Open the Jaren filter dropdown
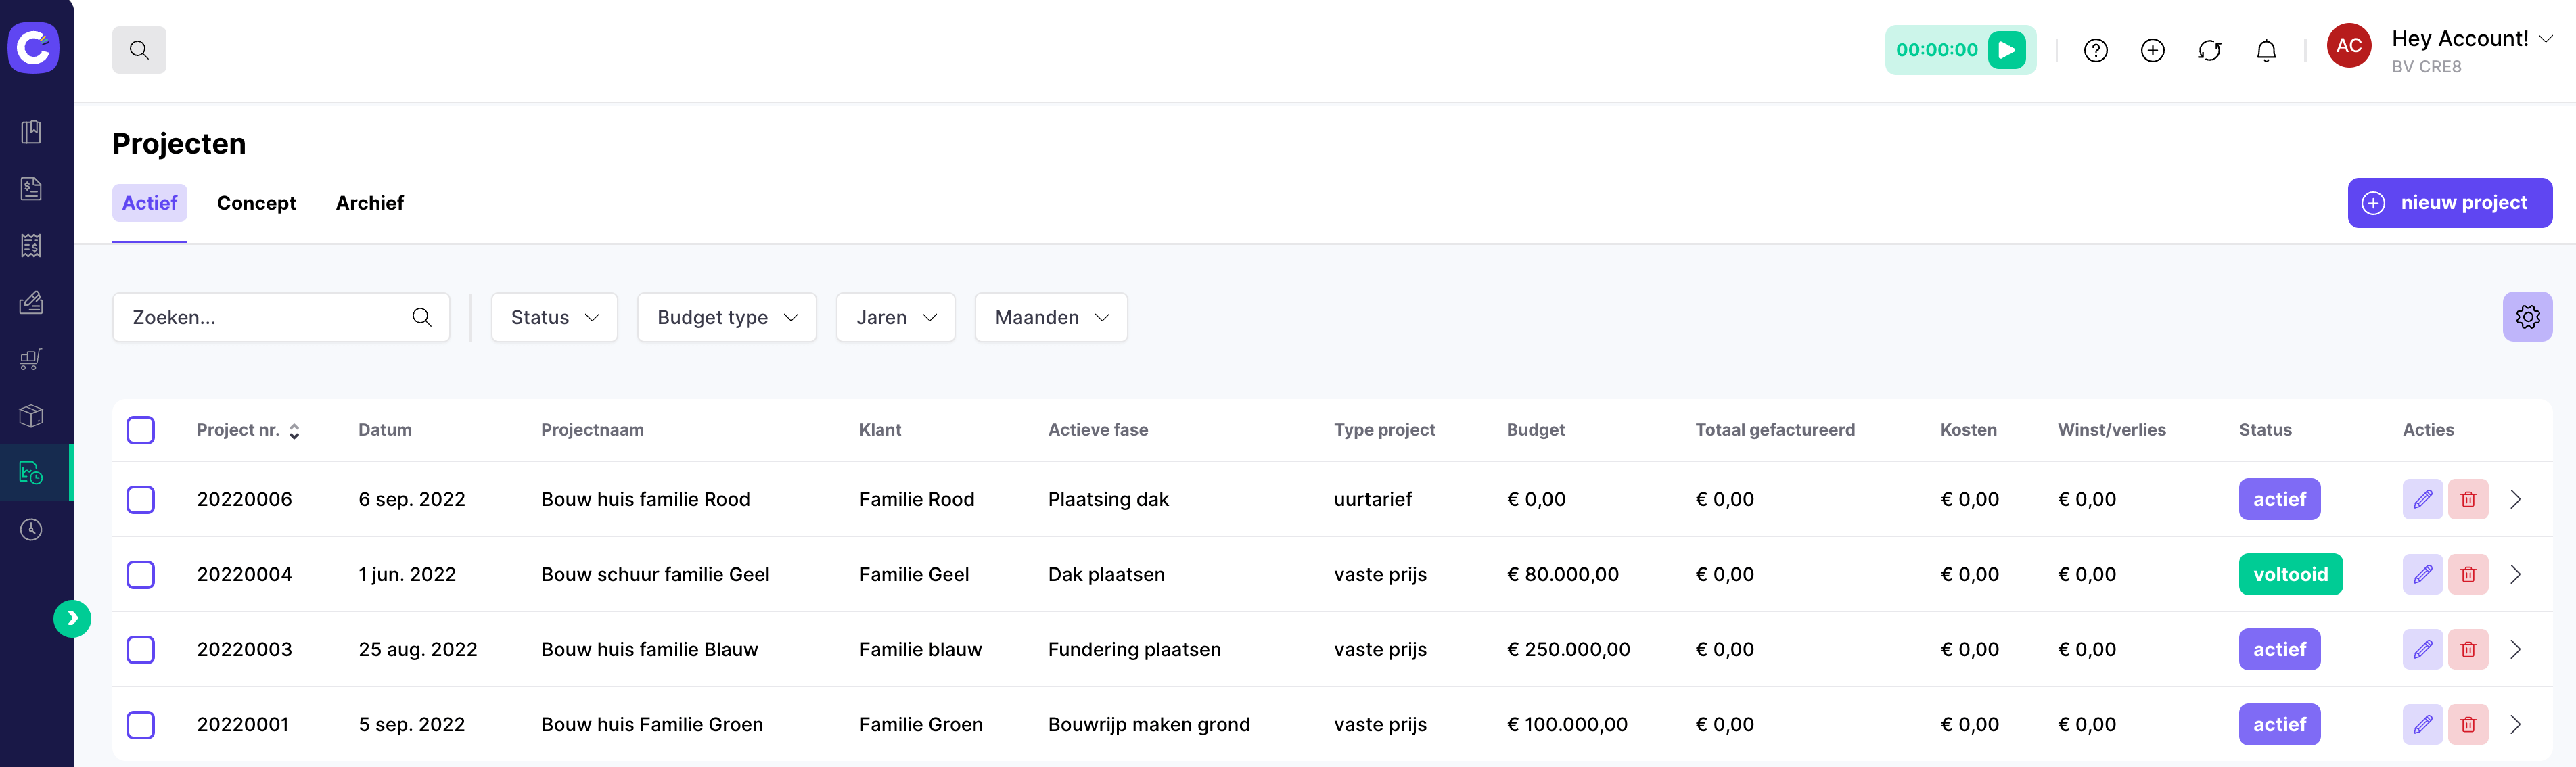 (x=895, y=317)
